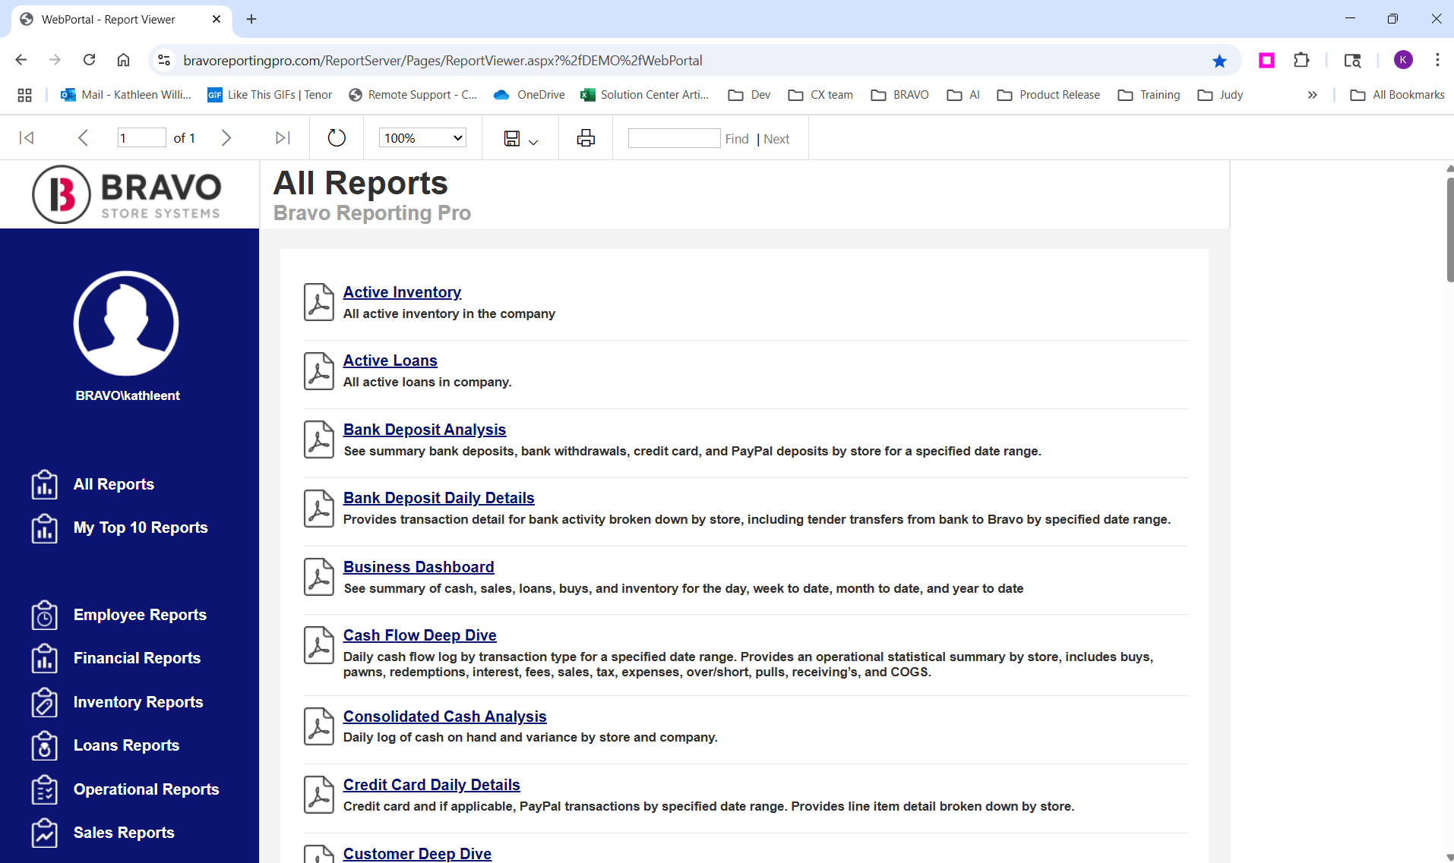Click PDF icon beside Credit Card Daily Details
Viewport: 1454px width, 863px height.
tap(319, 795)
